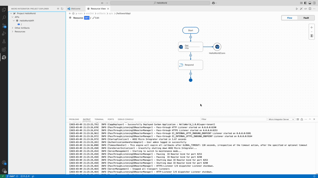Open remote window indicator in status bar

tap(3, 176)
